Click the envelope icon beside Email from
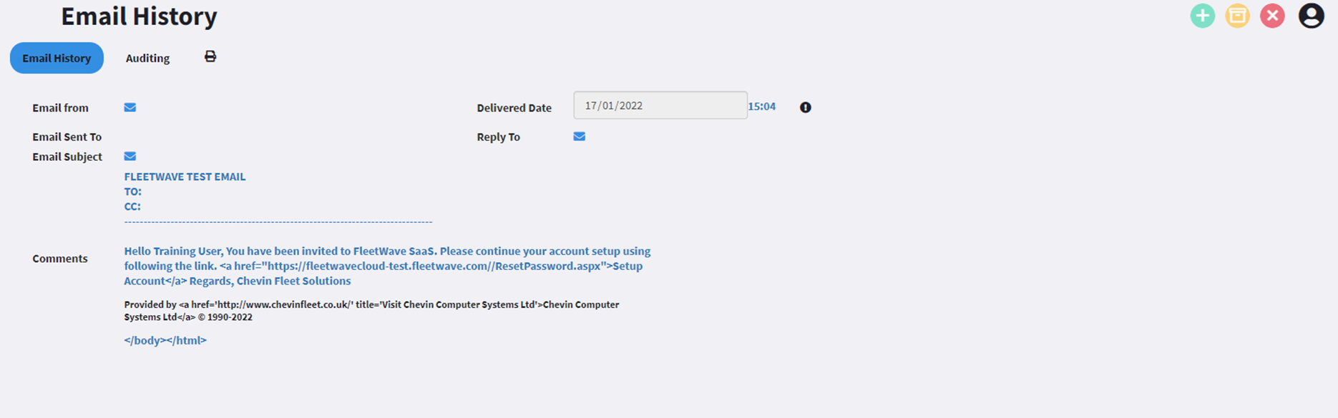 point(130,107)
